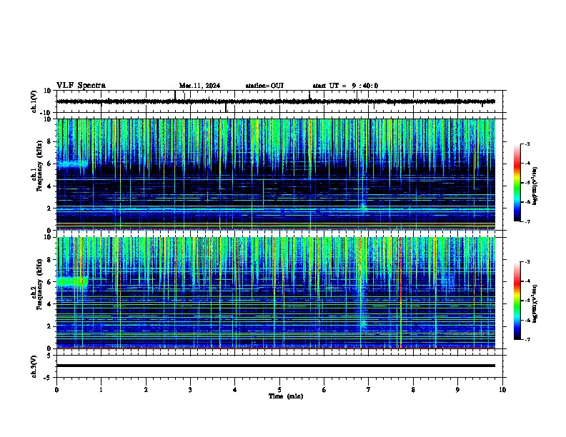Click the cyan blob near 2 kHz at 6.9 min in ch.1
The image size is (566, 437).
[364, 209]
